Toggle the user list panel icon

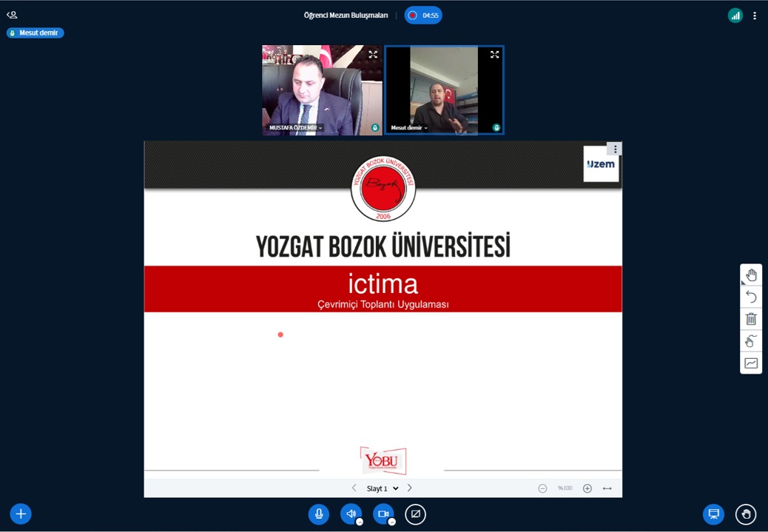click(x=12, y=15)
